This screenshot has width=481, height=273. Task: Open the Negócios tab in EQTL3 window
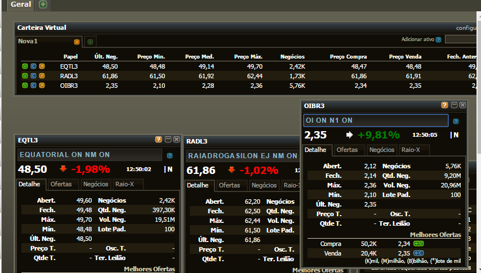pos(95,184)
